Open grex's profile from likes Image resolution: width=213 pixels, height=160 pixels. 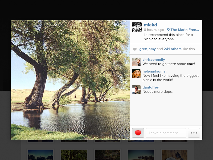pyautogui.click(x=143, y=49)
